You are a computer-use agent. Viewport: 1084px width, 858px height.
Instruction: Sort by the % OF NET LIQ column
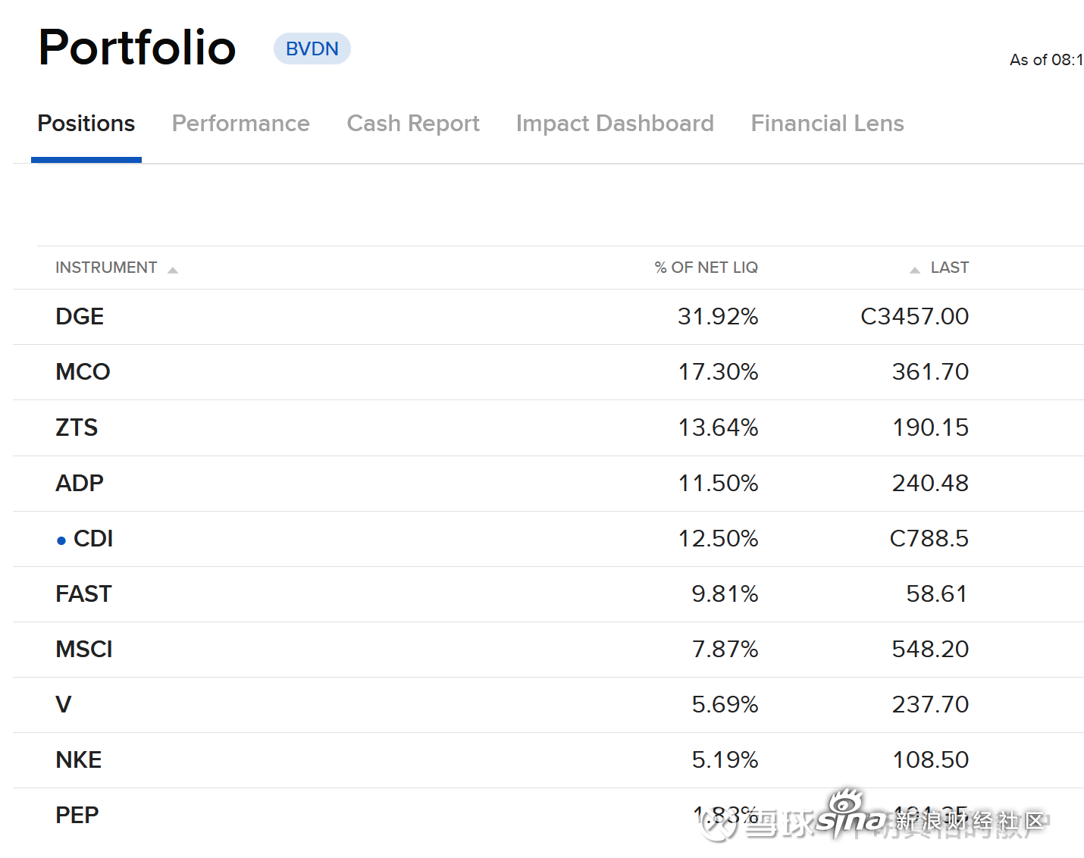[x=706, y=268]
